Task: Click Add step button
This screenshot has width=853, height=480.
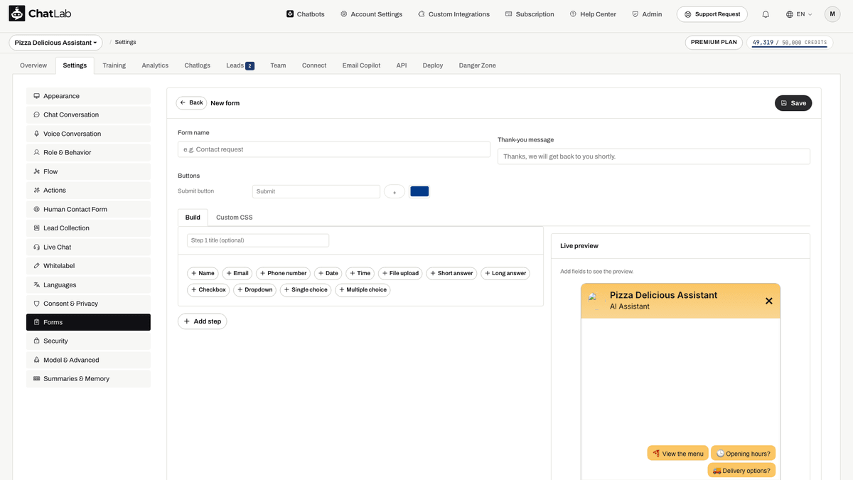Action: pos(203,321)
